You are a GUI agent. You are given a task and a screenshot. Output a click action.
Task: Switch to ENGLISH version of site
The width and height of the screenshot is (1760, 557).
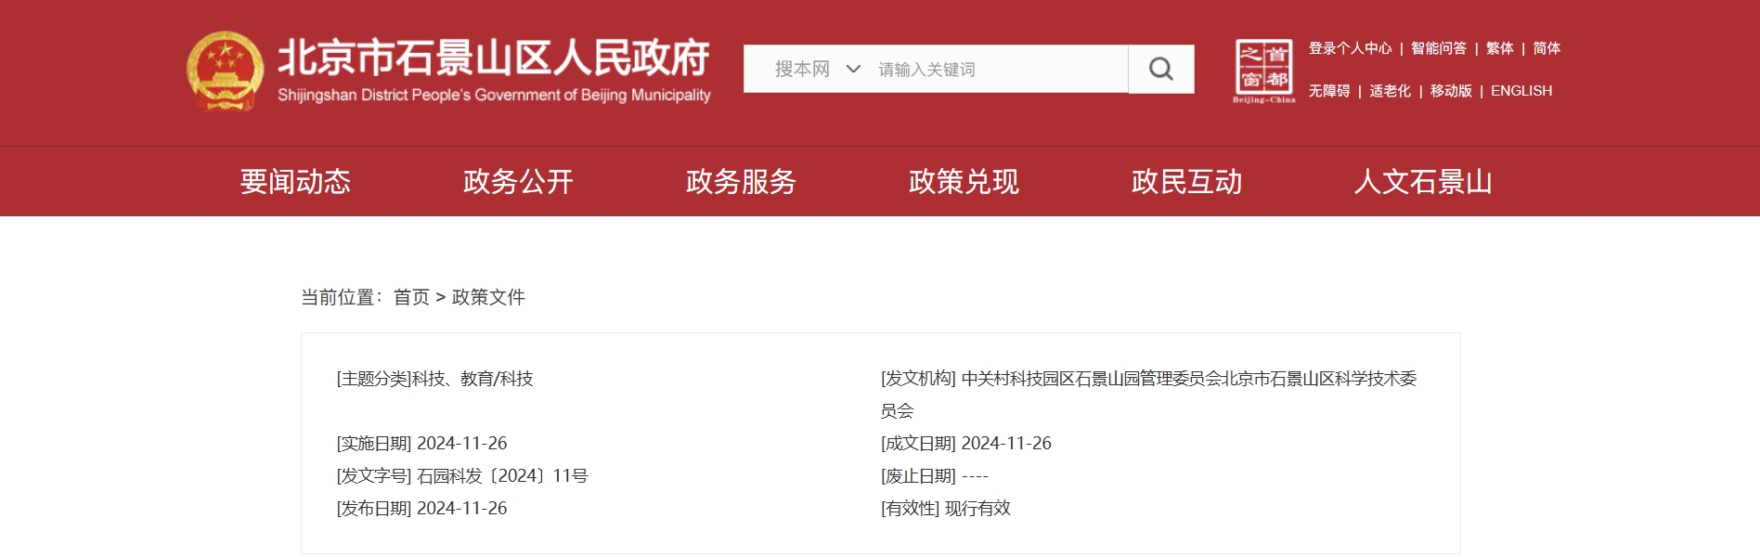[x=1521, y=91]
